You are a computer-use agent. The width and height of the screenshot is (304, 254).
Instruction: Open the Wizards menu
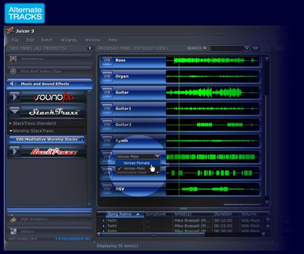[x=69, y=40]
